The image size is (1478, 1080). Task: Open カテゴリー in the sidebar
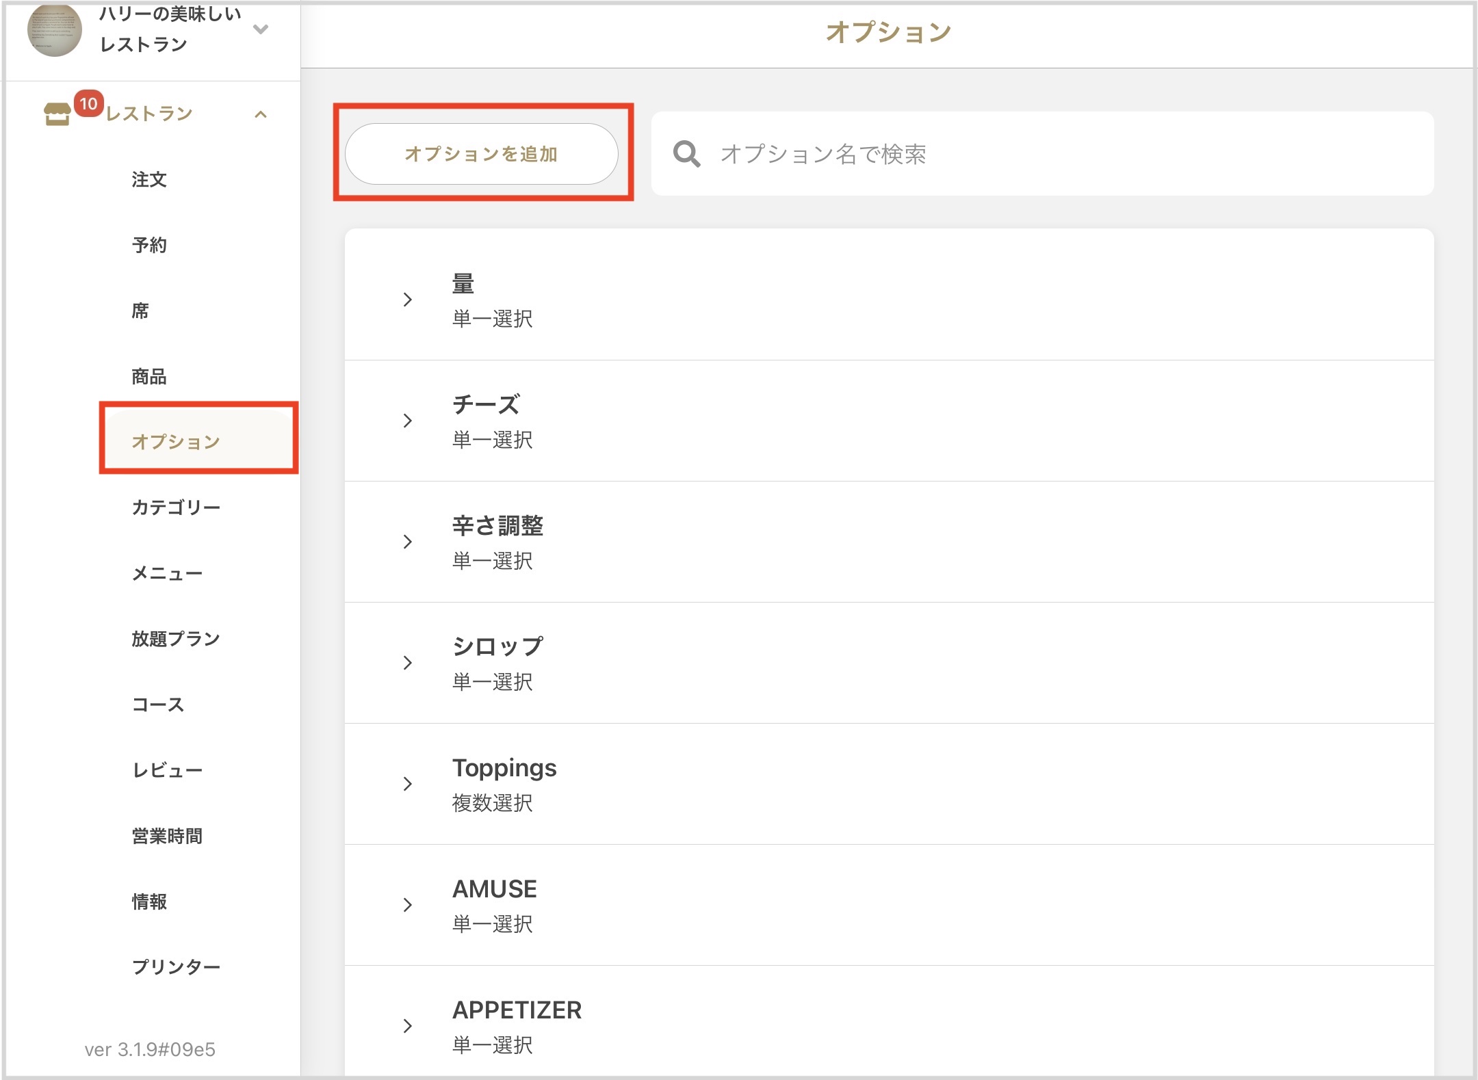(176, 508)
